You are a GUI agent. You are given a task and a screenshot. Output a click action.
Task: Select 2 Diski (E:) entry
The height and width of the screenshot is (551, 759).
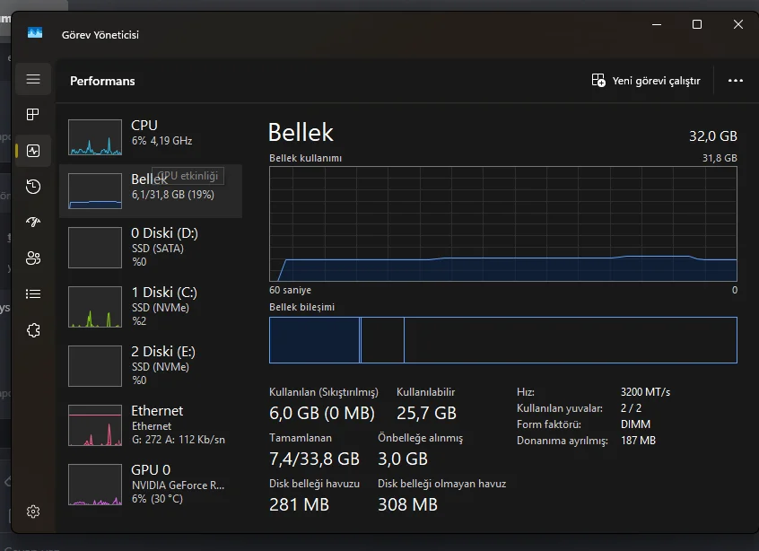150,364
